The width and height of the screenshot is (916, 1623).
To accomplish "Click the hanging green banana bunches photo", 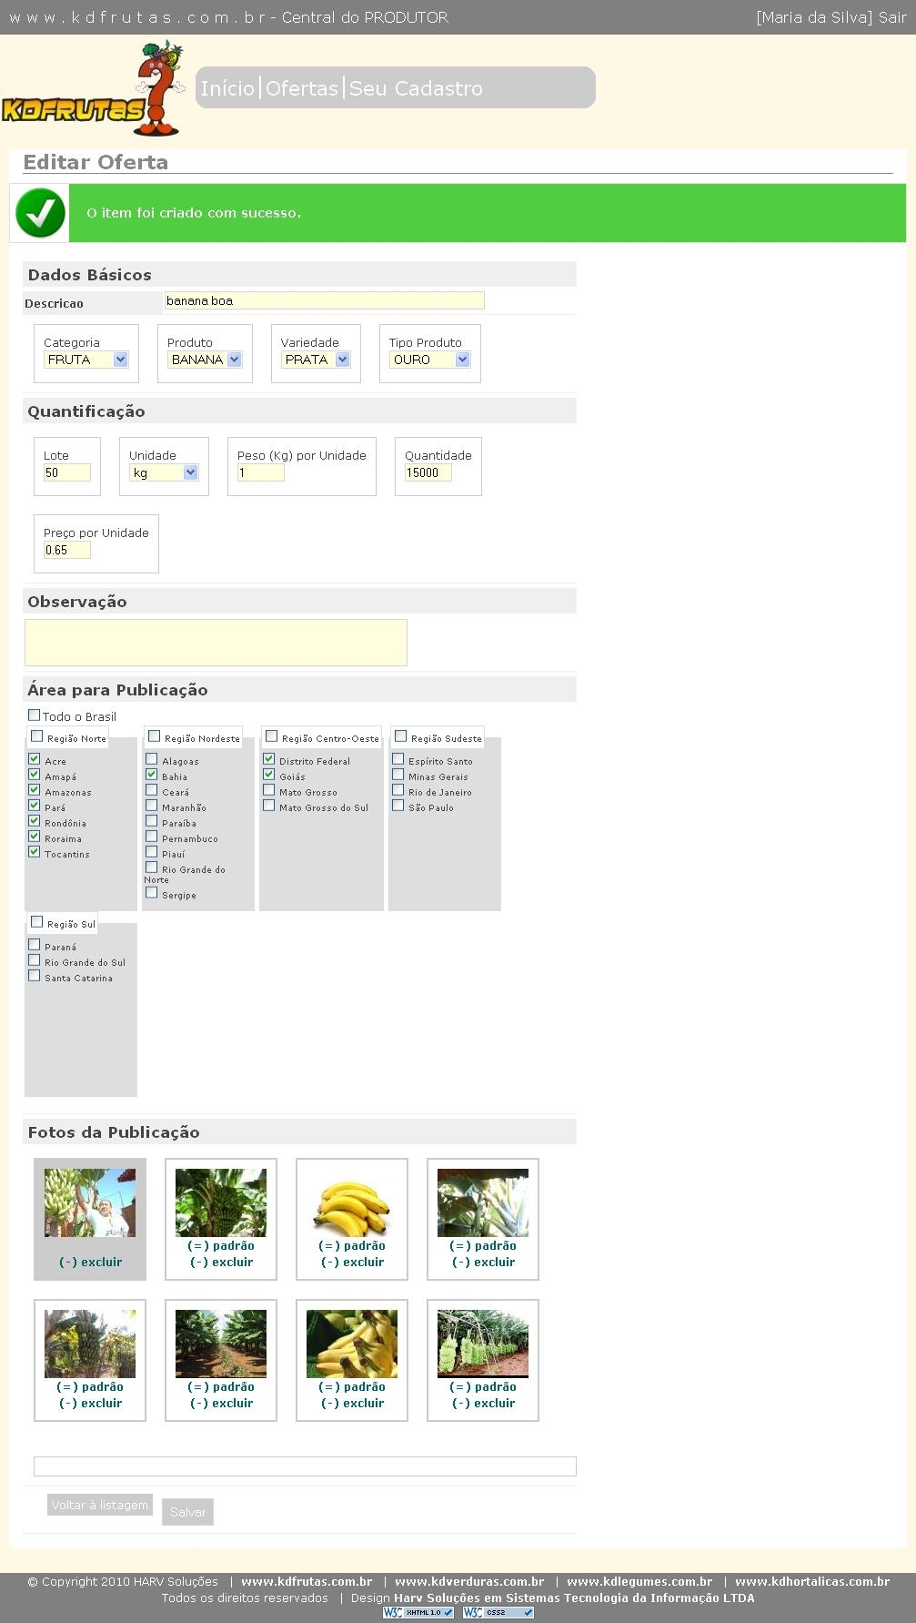I will click(483, 1344).
